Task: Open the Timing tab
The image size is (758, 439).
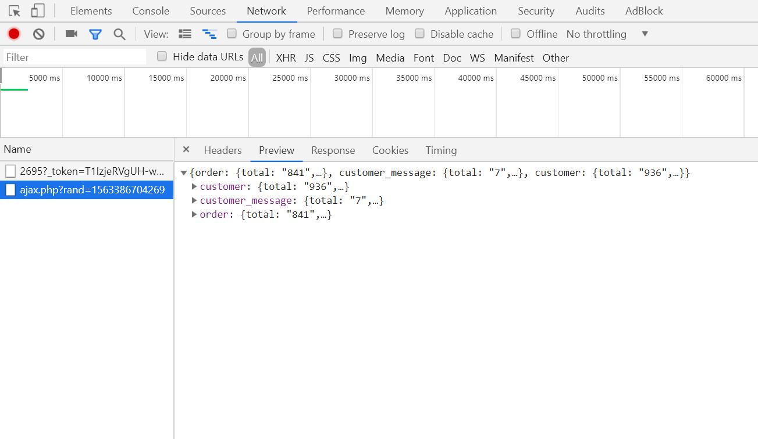Action: point(440,150)
